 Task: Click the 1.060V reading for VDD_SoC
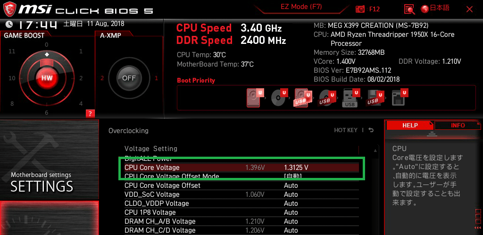click(255, 194)
